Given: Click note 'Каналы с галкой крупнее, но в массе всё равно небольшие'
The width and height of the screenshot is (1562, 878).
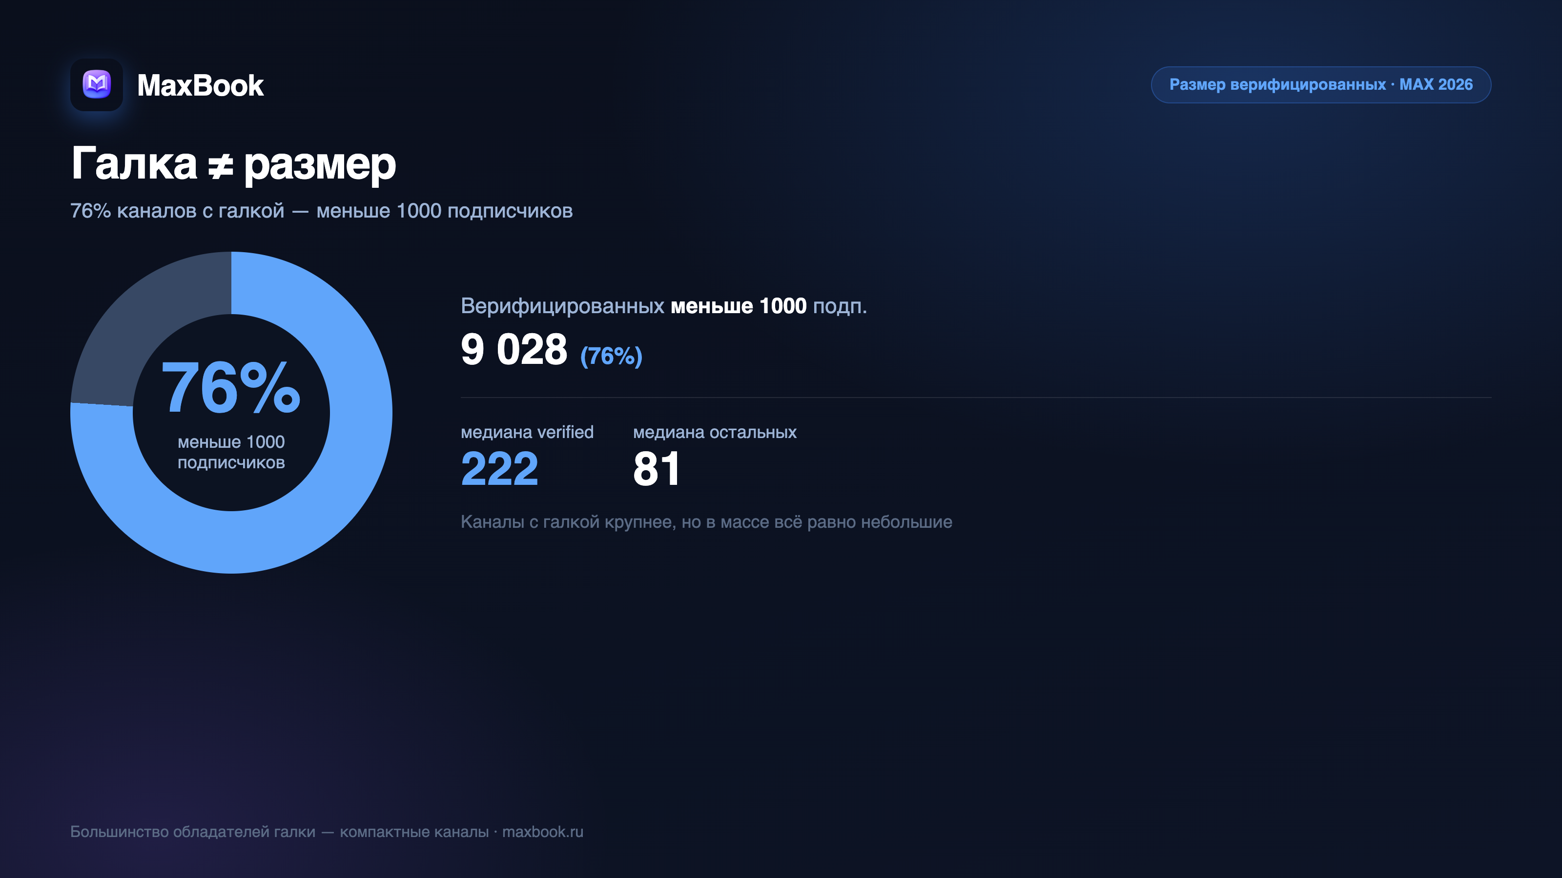Looking at the screenshot, I should pos(706,522).
